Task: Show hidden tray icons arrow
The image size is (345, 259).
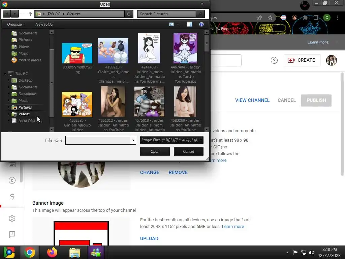Action: (x=287, y=253)
